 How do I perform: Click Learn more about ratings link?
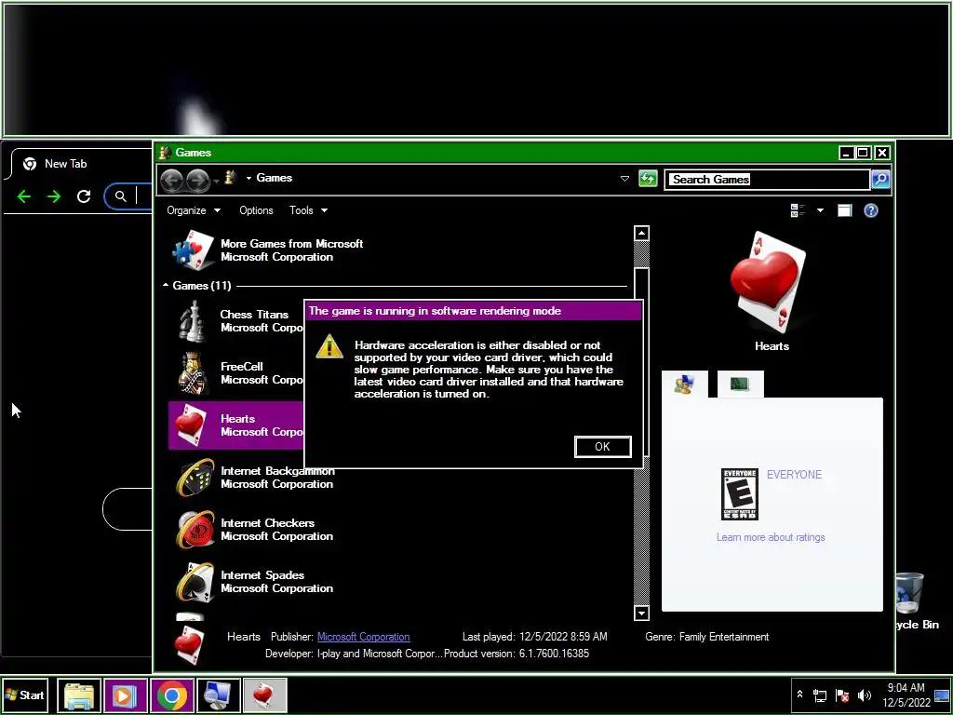pyautogui.click(x=770, y=537)
